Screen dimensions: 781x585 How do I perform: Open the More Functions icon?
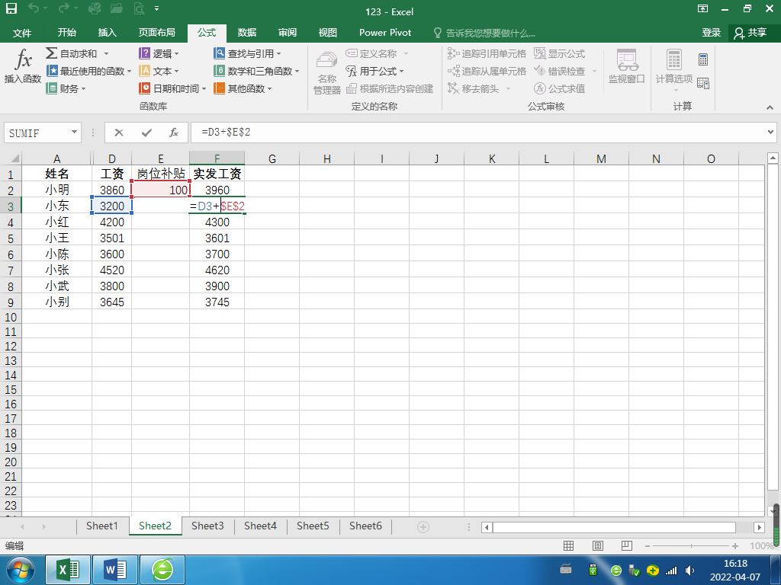[219, 88]
